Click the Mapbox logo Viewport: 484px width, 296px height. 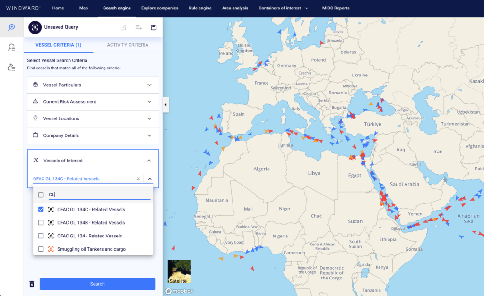[x=179, y=291]
